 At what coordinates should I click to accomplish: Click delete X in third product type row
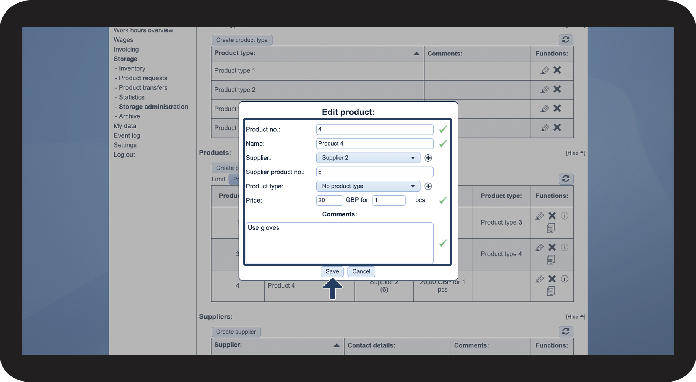click(557, 108)
